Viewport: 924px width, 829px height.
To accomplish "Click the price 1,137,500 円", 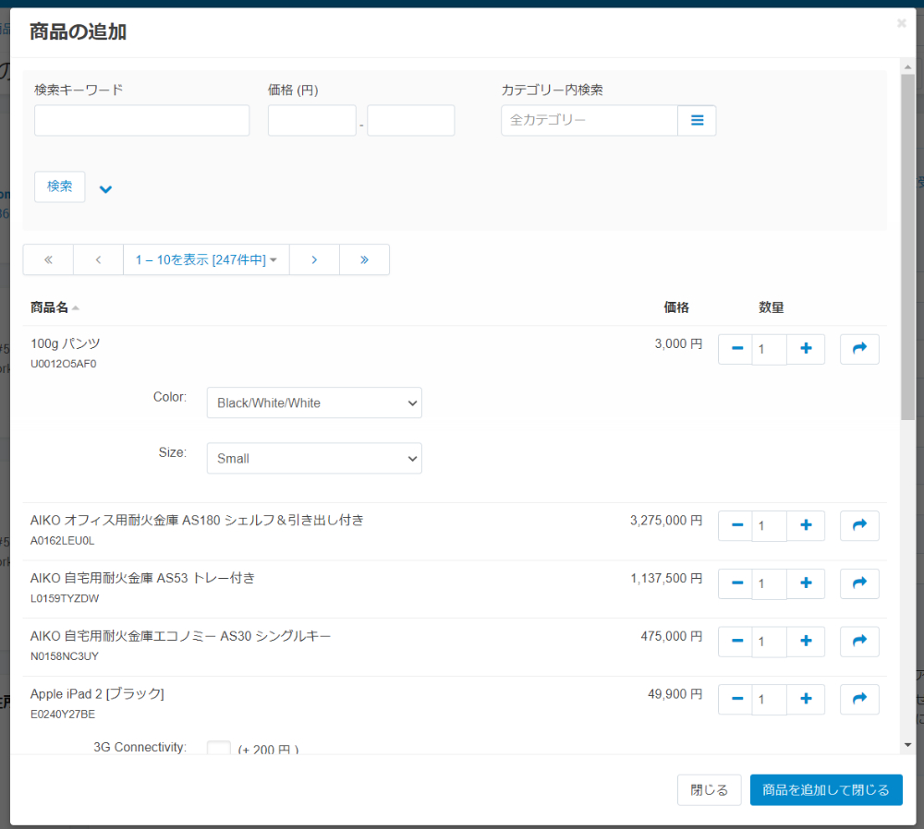I will point(666,578).
